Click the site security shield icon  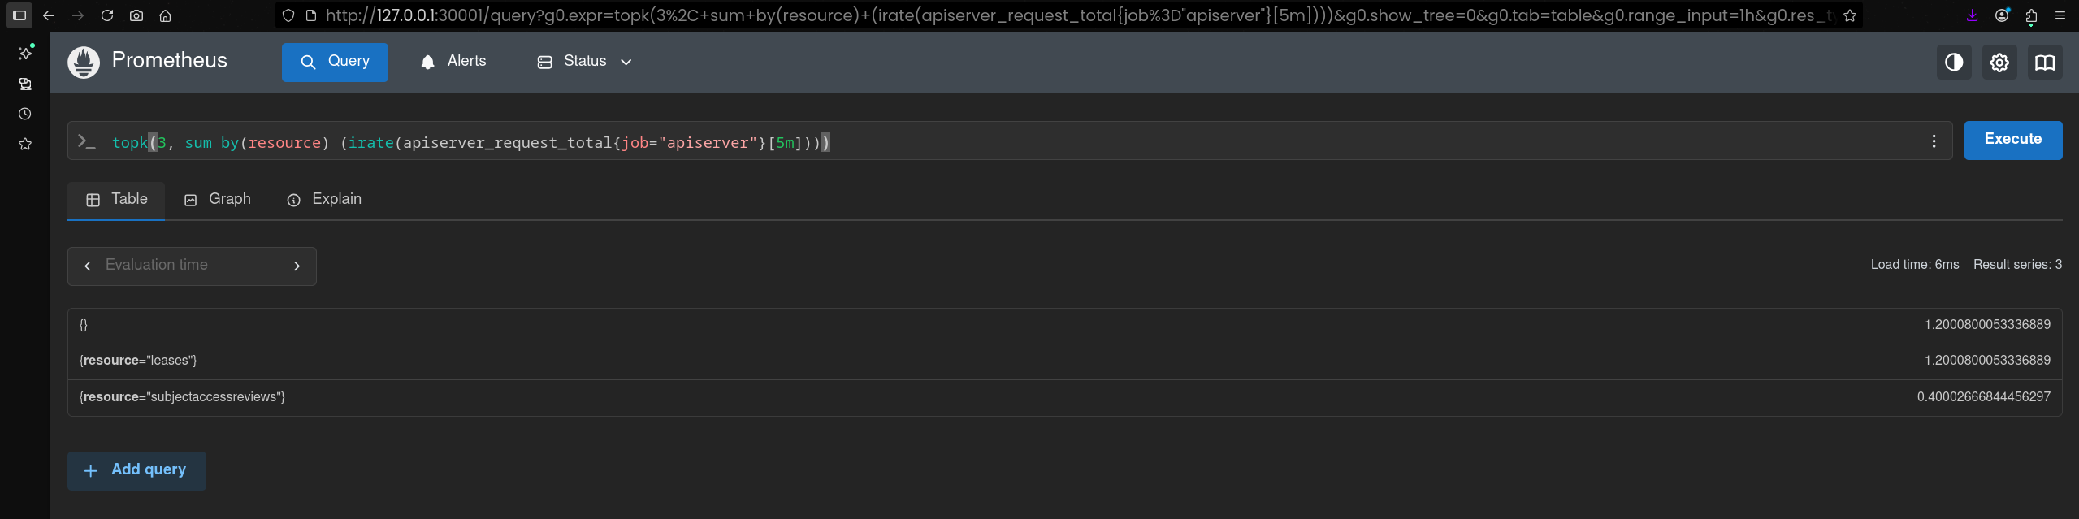click(288, 15)
